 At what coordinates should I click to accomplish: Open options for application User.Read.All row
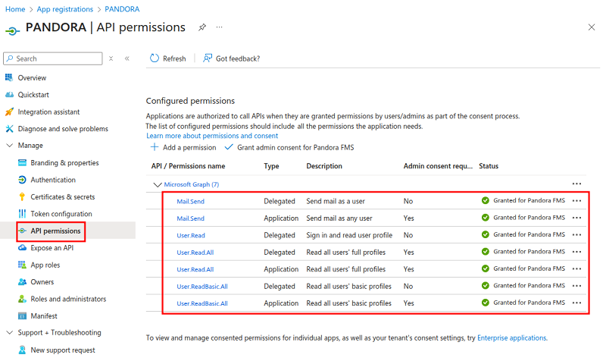(x=576, y=268)
